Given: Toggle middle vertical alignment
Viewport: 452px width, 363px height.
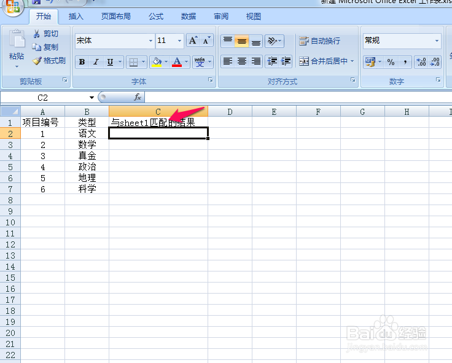Looking at the screenshot, I should [241, 41].
